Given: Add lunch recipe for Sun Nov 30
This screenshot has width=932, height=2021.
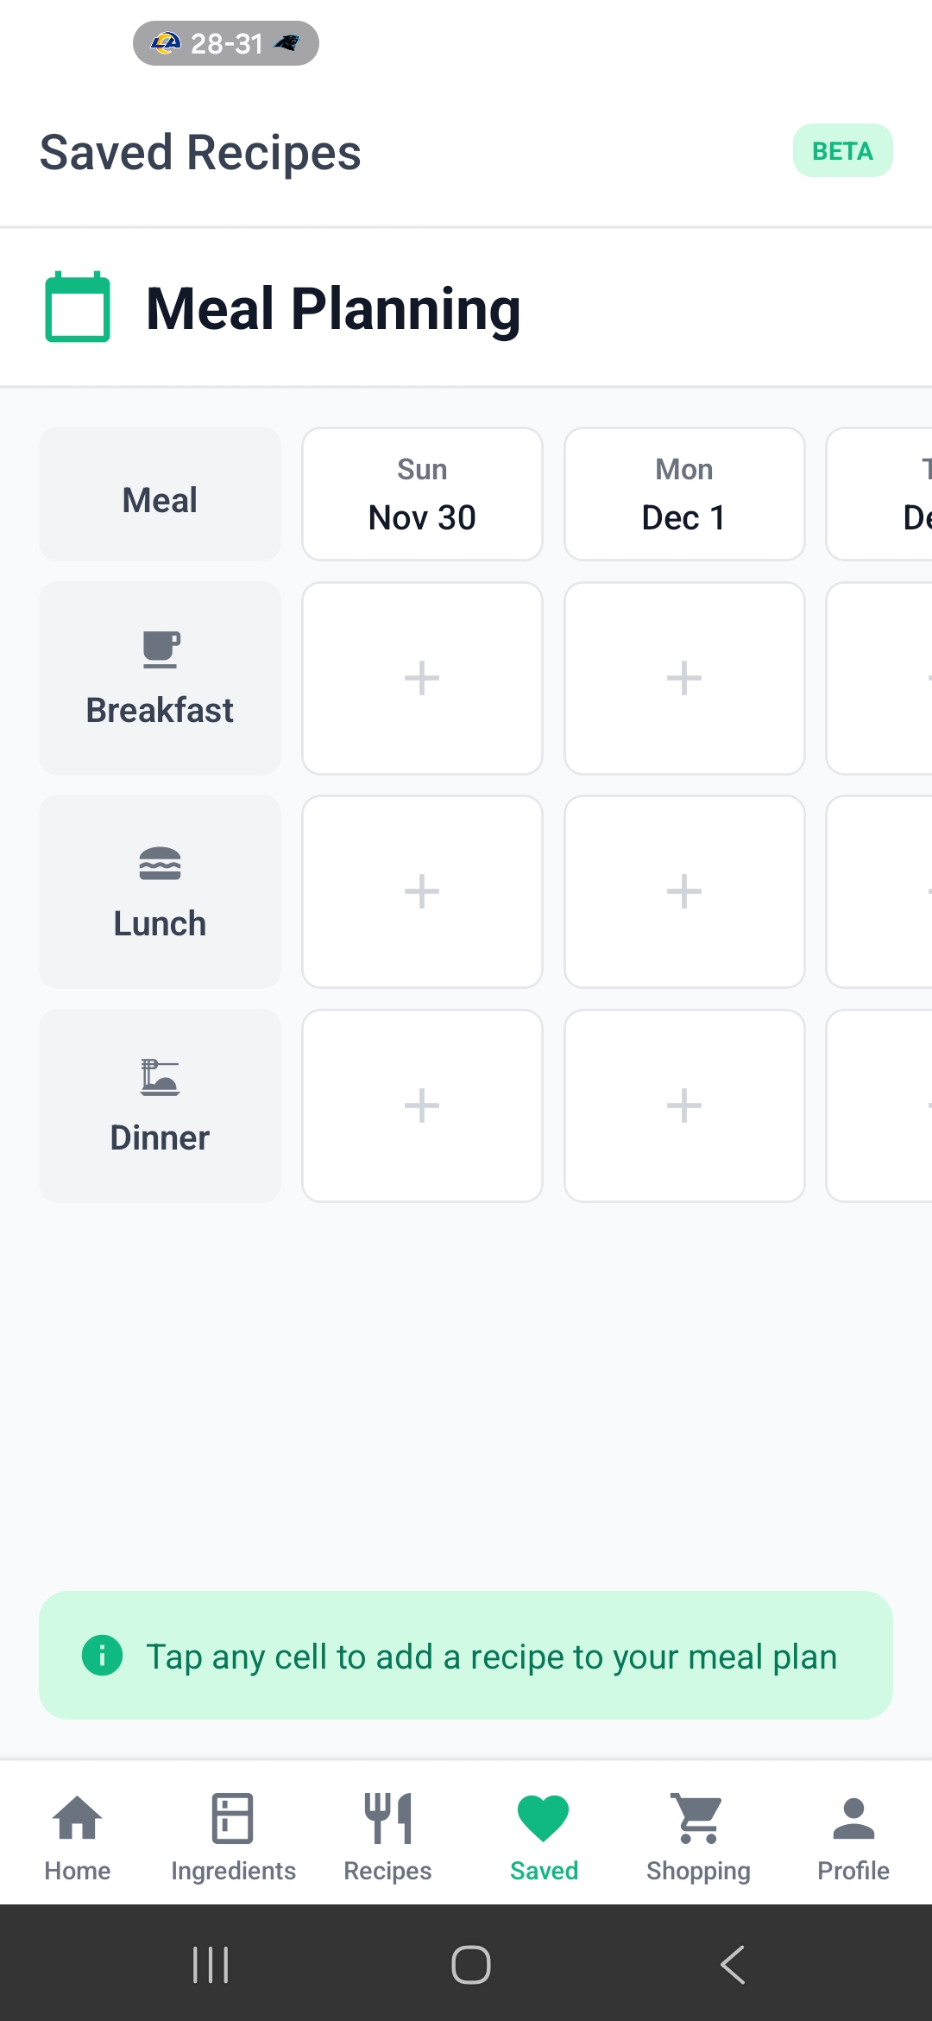Looking at the screenshot, I should [422, 891].
